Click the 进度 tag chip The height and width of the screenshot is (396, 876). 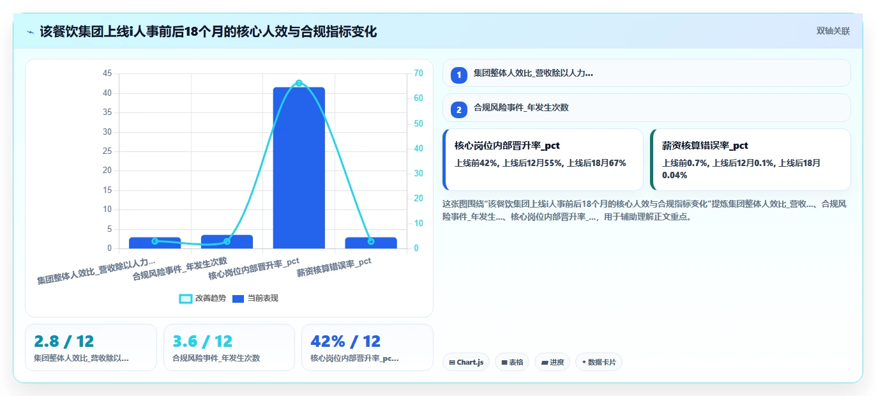[x=552, y=362]
